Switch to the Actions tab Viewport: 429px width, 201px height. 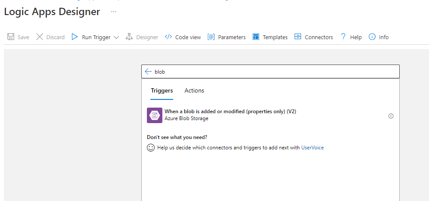coord(194,90)
